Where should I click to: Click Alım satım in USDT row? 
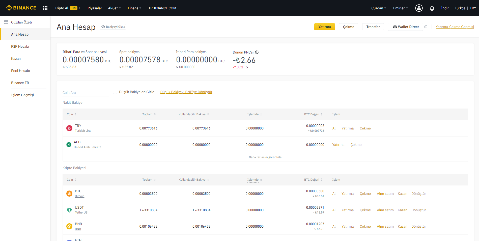point(385,210)
